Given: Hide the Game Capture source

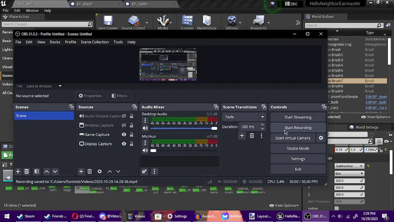Looking at the screenshot, I should (124, 135).
